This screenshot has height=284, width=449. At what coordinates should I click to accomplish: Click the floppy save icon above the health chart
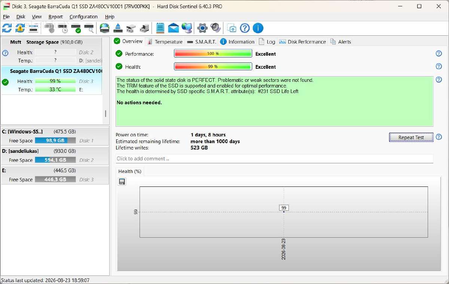(x=122, y=182)
